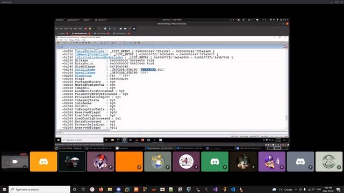344x193 pixels.
Task: Select the purple wizard avatar tile
Action: pyautogui.click(x=271, y=161)
